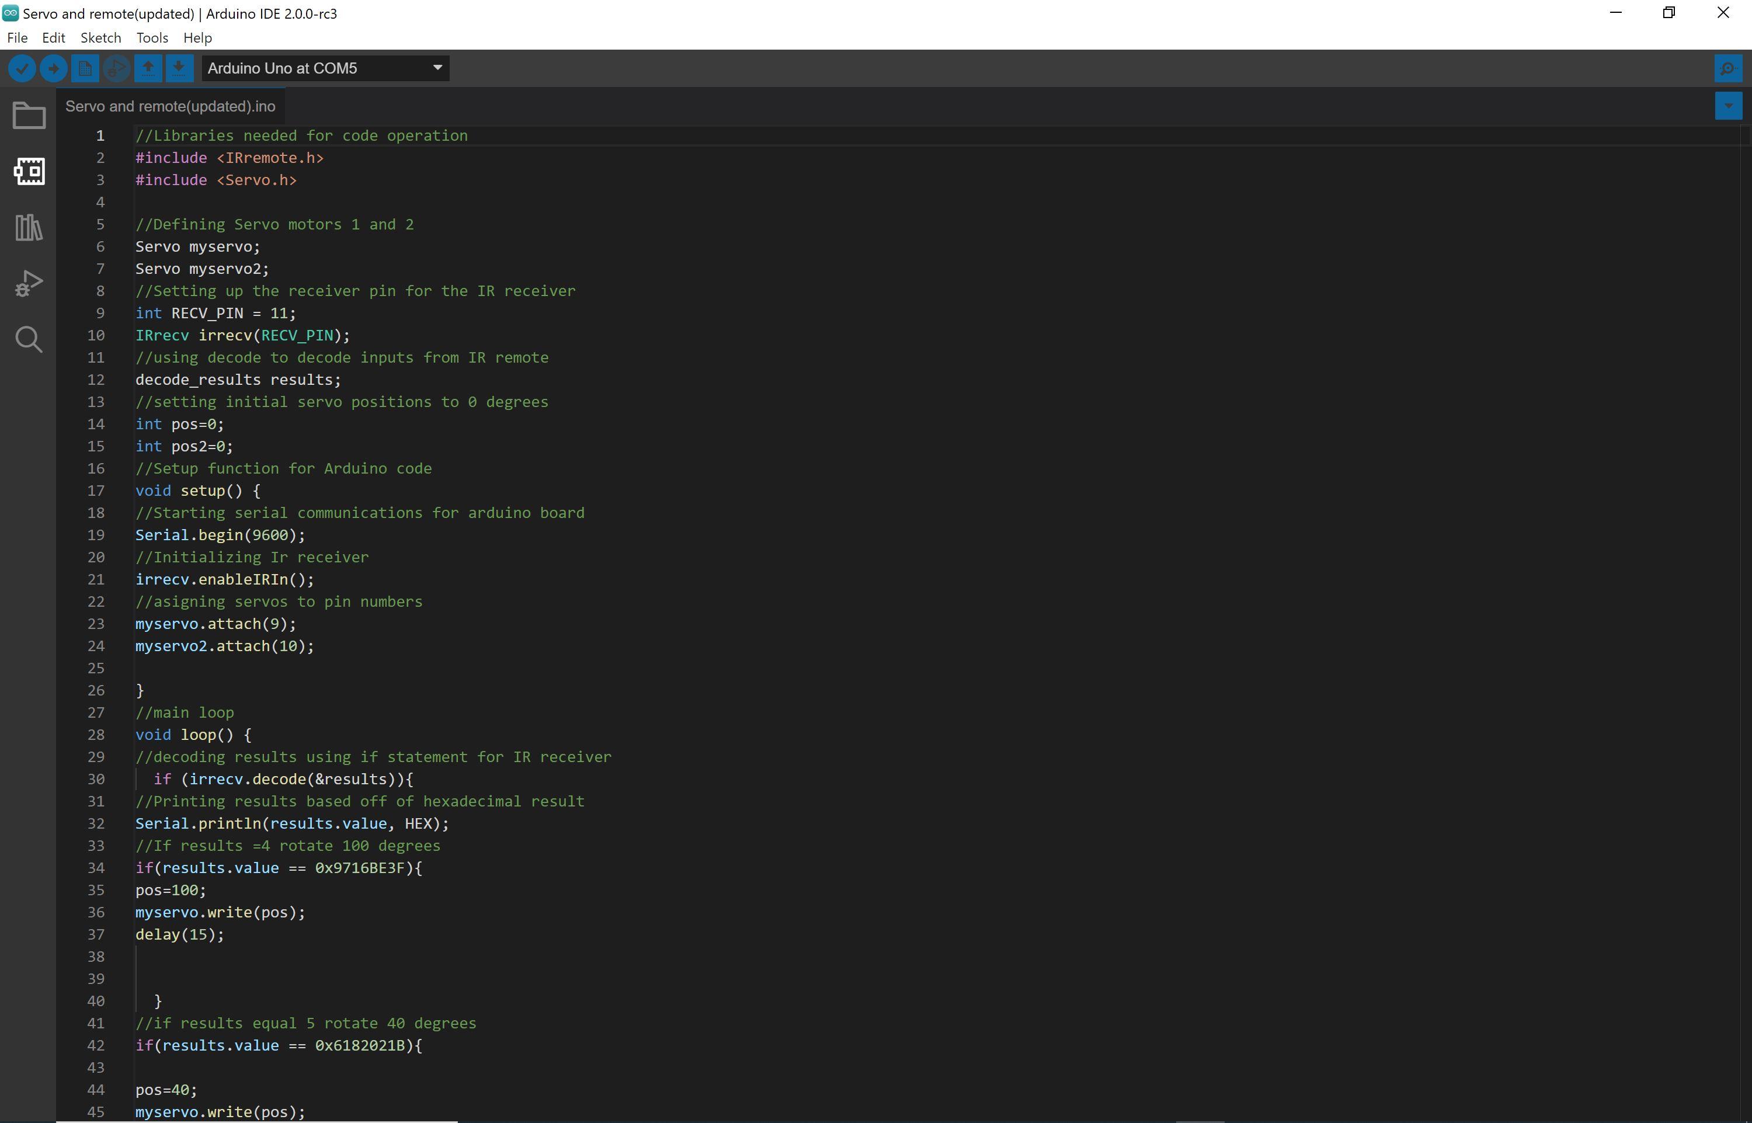Click the 'void setup() {' line
Image resolution: width=1752 pixels, height=1123 pixels.
197,491
